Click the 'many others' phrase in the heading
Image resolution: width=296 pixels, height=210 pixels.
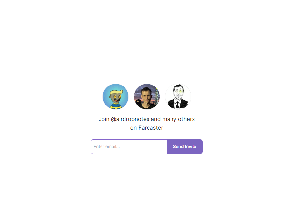(179, 119)
